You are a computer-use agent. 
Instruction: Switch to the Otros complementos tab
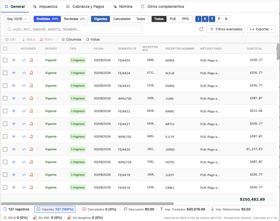(163, 7)
